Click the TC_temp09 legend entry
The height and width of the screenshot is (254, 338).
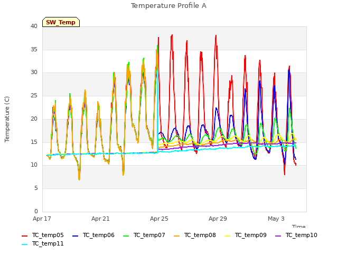point(245,235)
